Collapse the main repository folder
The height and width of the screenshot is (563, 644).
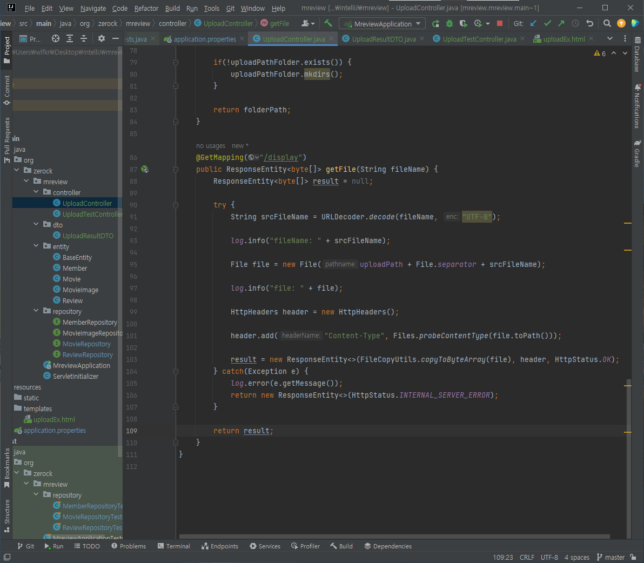(36, 311)
